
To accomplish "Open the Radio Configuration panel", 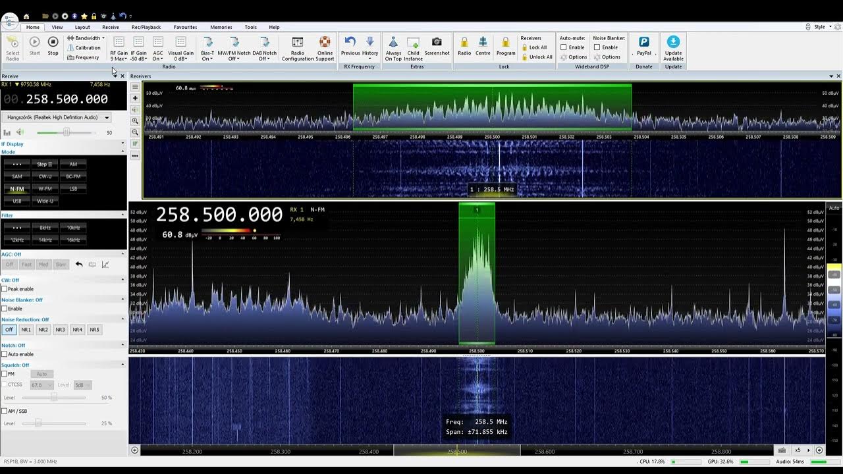I will click(298, 43).
